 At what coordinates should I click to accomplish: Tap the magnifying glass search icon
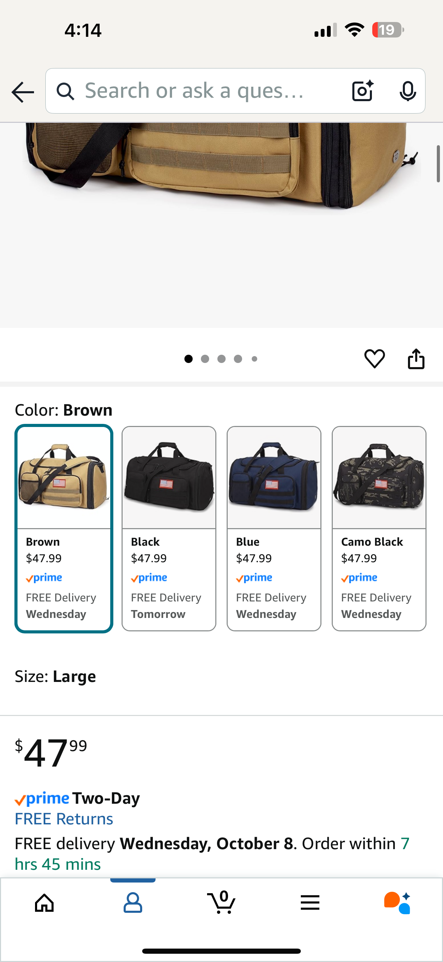(66, 91)
